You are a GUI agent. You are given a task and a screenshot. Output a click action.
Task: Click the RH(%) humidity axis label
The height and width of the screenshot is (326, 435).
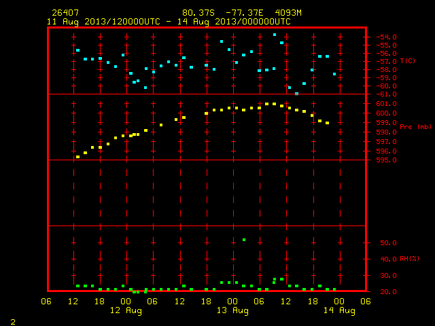tap(409, 259)
